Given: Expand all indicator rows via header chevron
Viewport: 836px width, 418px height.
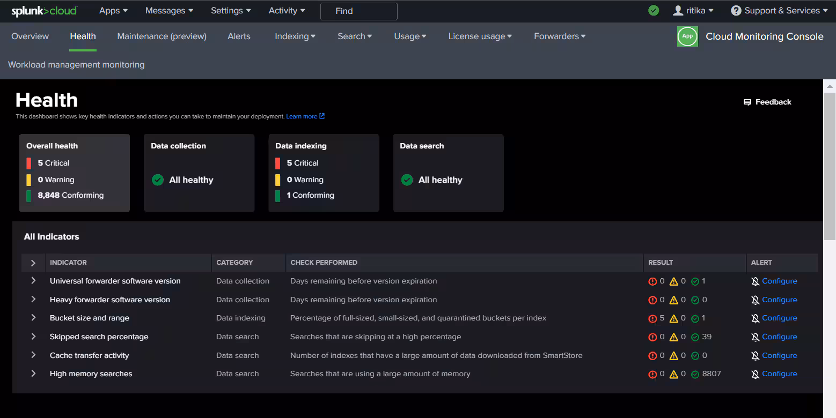Looking at the screenshot, I should pyautogui.click(x=33, y=263).
